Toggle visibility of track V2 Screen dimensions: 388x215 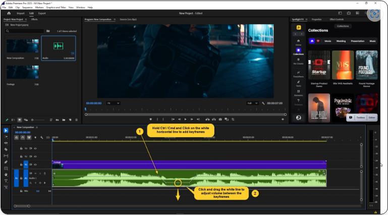click(35, 156)
